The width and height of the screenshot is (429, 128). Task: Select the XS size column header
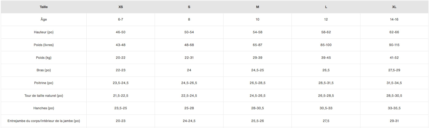pyautogui.click(x=120, y=7)
